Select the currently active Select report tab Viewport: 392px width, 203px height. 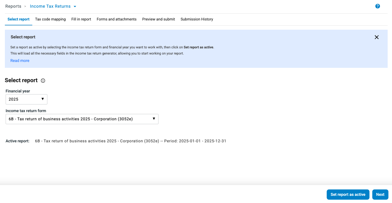[18, 19]
